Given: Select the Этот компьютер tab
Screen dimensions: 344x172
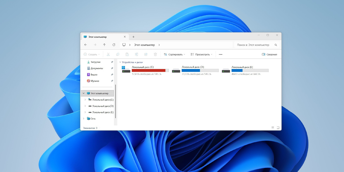Looking at the screenshot, I should [105, 37].
